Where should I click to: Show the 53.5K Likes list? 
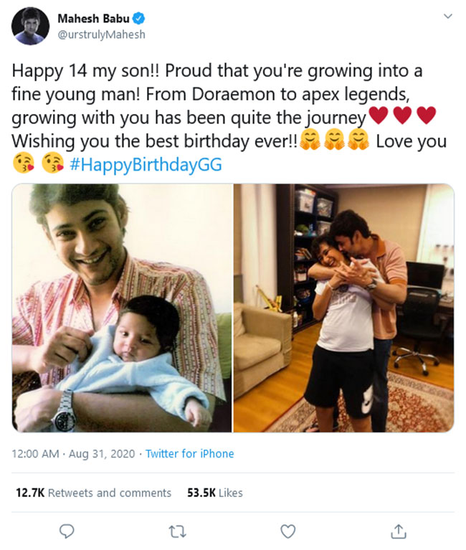(215, 493)
